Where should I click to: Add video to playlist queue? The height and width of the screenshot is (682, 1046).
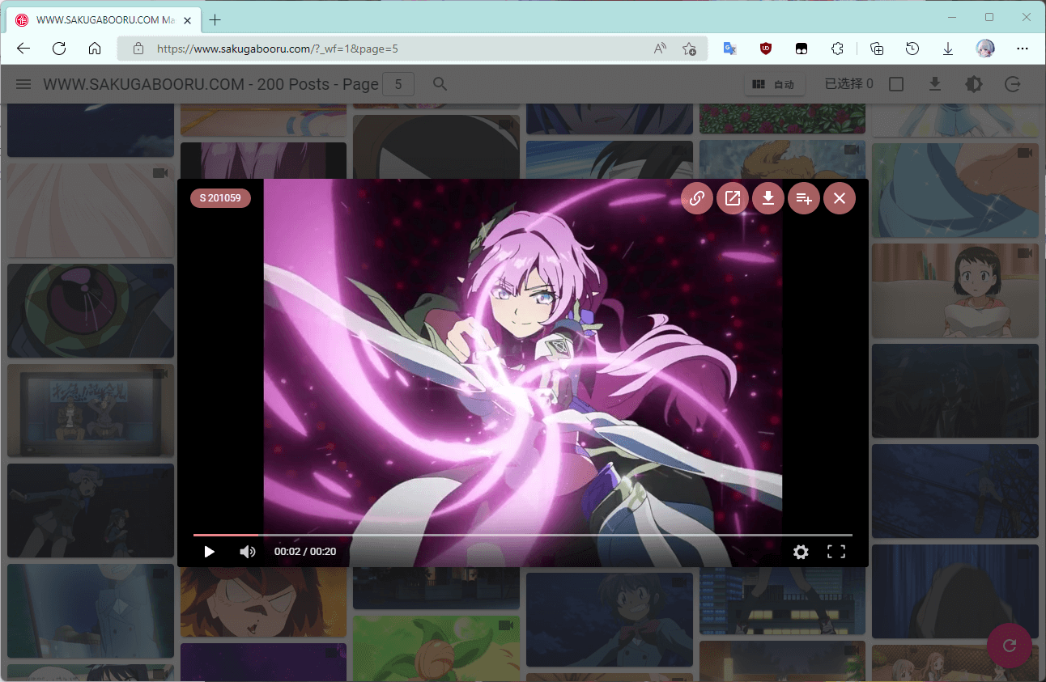click(804, 198)
